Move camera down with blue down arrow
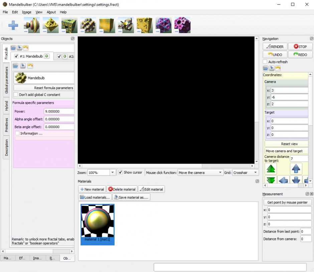314x272 pixels. 296,180
